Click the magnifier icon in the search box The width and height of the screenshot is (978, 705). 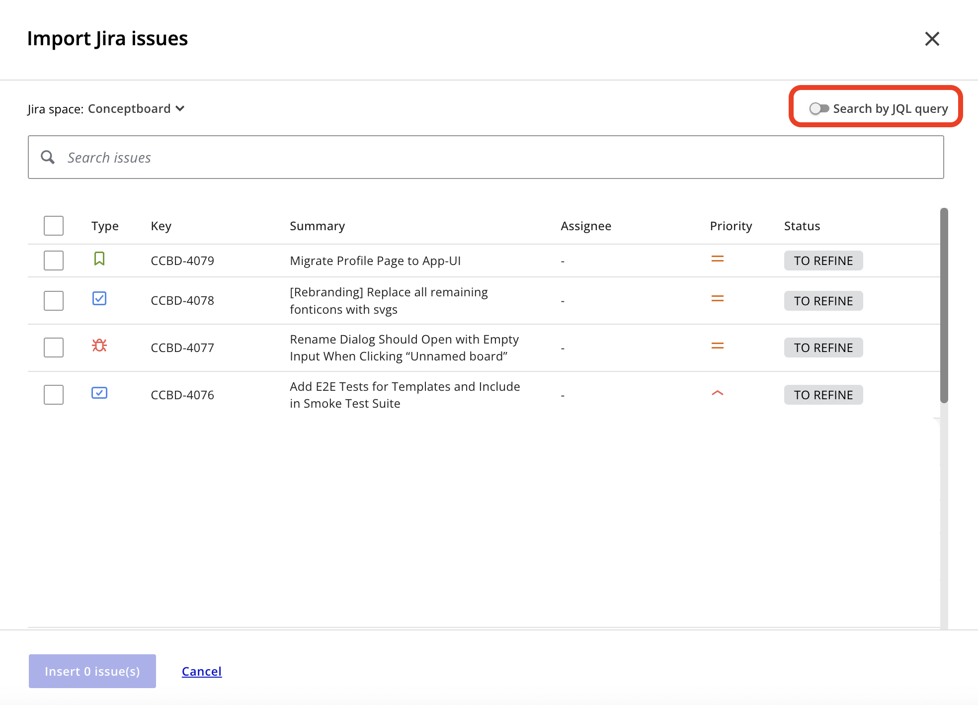coord(48,158)
